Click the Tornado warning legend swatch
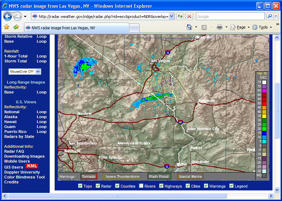Image resolution: width=282 pixels, height=201 pixels. pyautogui.click(x=88, y=176)
